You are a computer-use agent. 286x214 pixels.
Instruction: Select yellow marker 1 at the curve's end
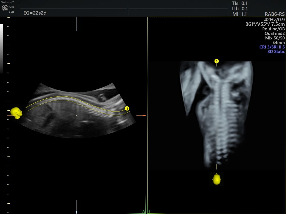(x=127, y=109)
